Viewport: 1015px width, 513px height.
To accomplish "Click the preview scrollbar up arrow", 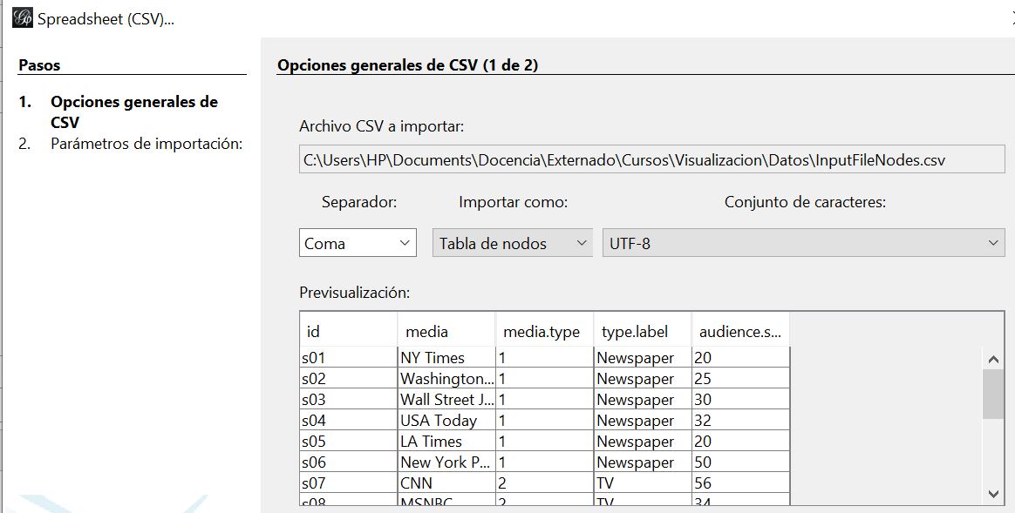I will (992, 358).
